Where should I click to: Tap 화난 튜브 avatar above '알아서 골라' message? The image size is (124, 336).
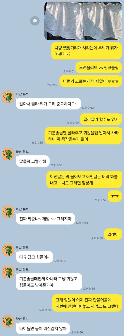pos(8,97)
